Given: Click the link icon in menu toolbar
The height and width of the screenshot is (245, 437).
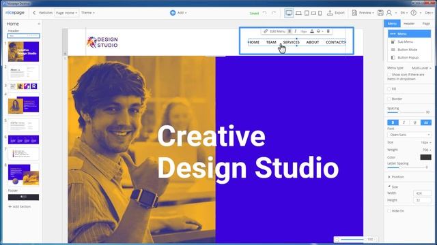Looking at the screenshot, I should pyautogui.click(x=266, y=31).
